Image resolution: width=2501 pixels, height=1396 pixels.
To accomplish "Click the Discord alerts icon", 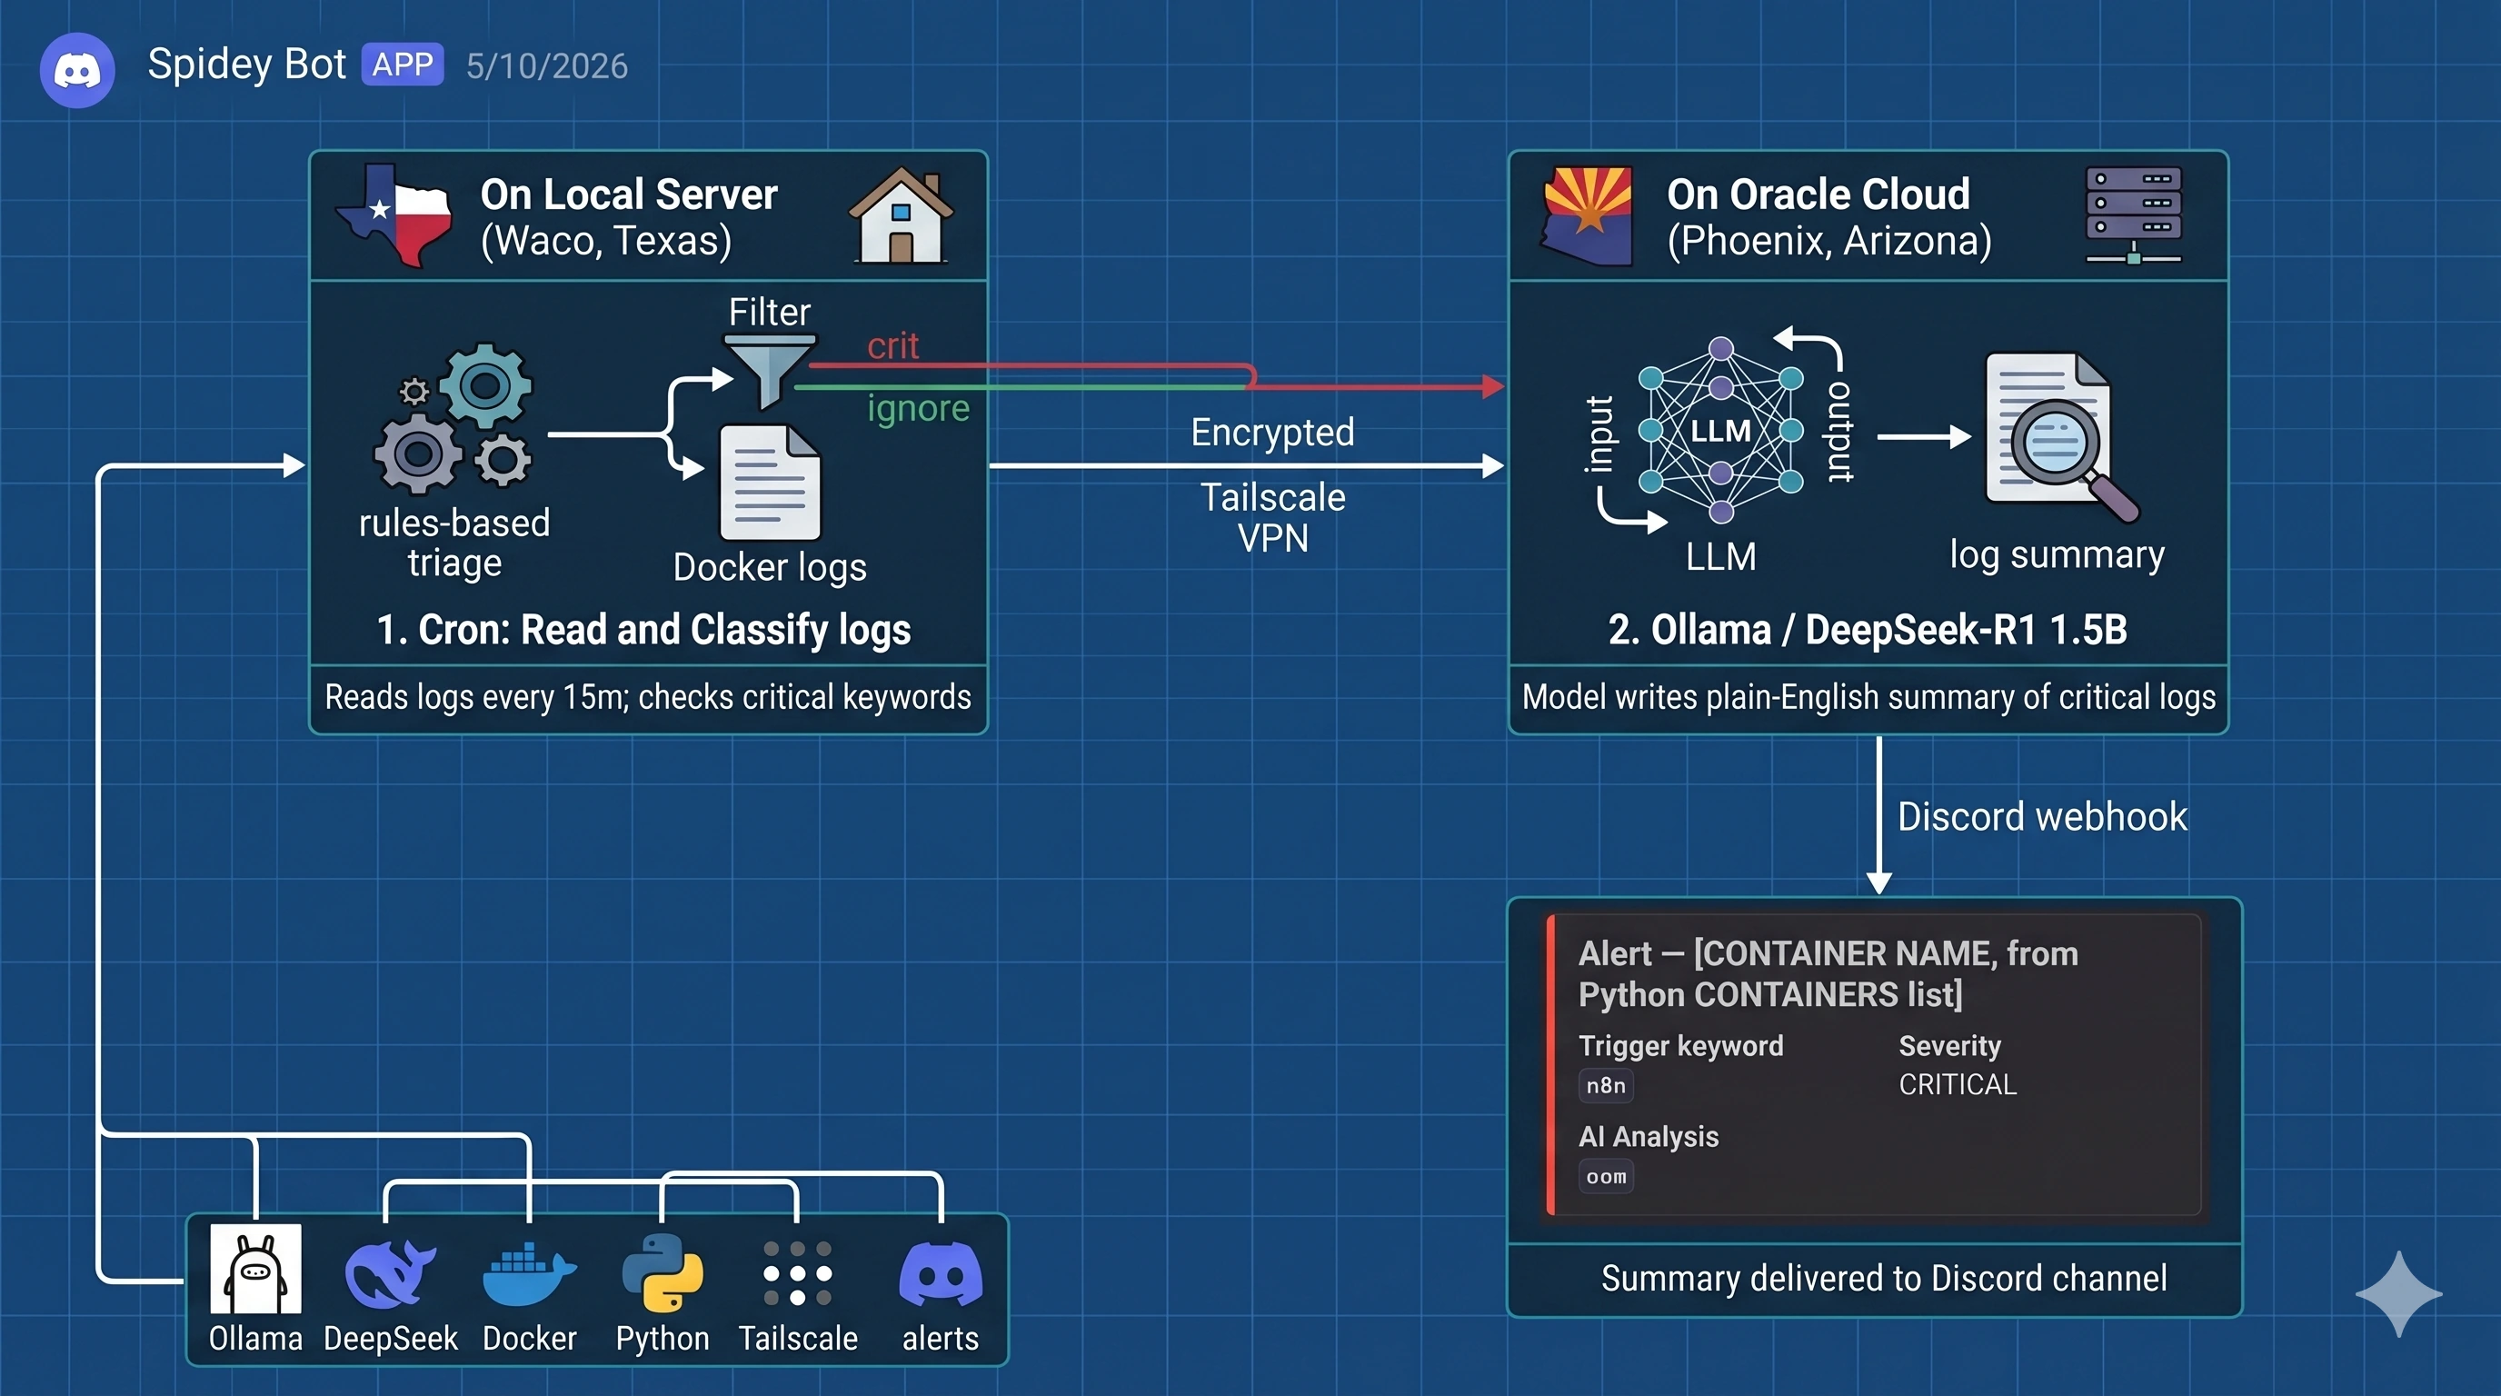I will 940,1273.
